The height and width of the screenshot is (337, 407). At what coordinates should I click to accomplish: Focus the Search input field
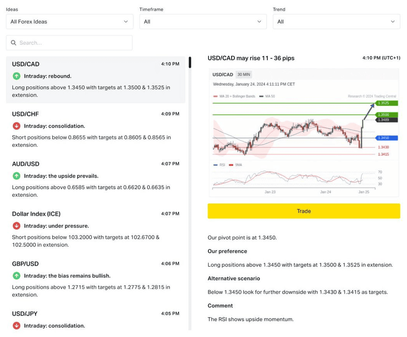(x=69, y=43)
